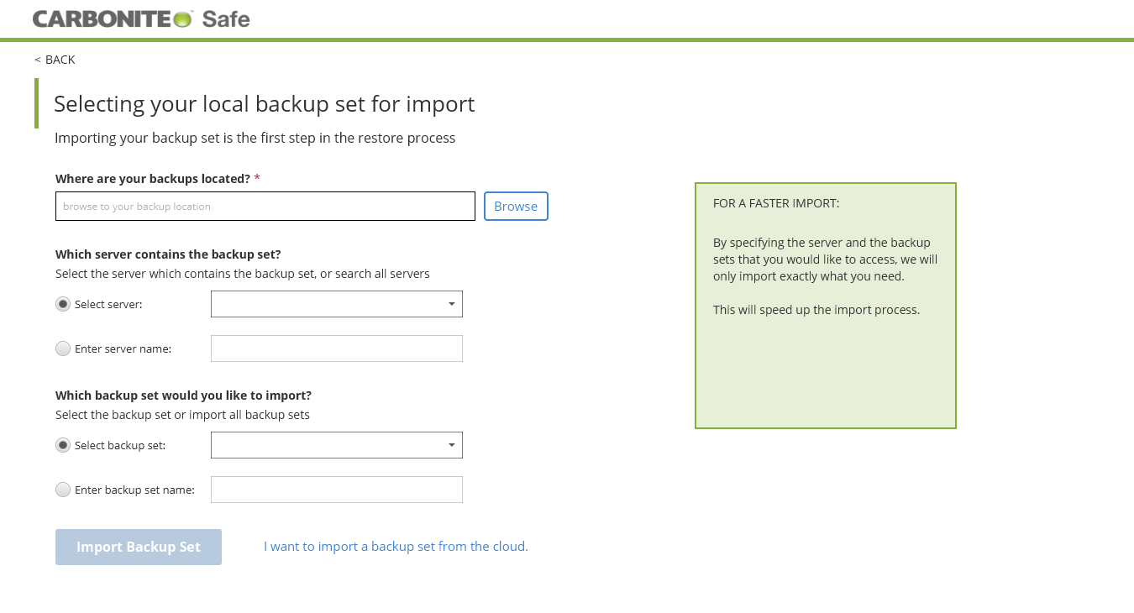Expand the Select server dropdown list
This screenshot has width=1134, height=613.
coord(337,304)
